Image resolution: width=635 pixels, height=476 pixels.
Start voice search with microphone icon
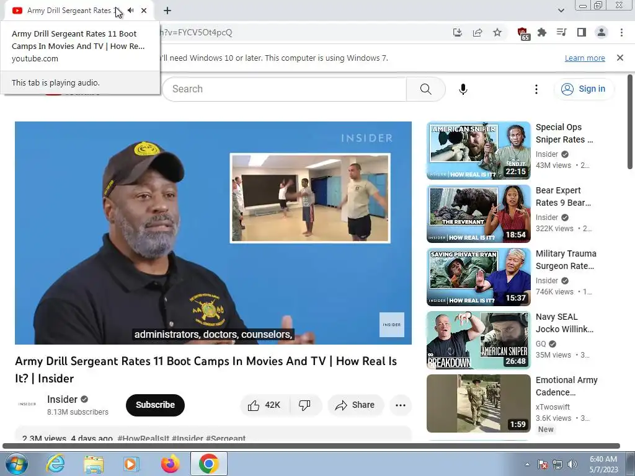pos(463,89)
